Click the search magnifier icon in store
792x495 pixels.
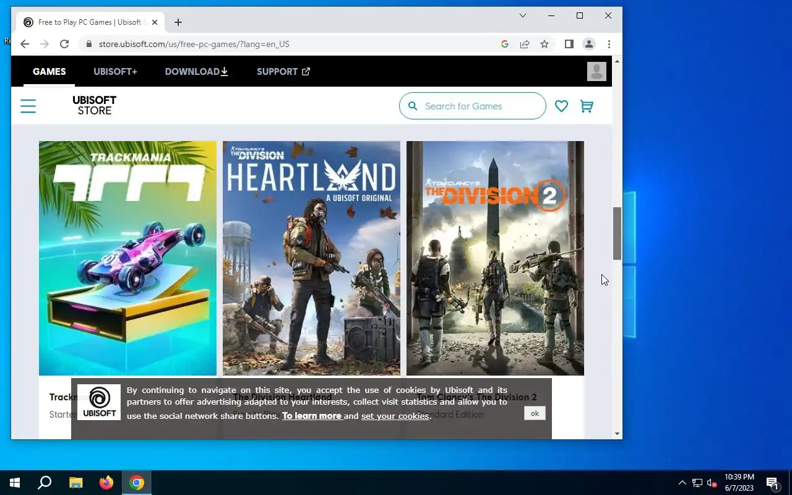413,106
